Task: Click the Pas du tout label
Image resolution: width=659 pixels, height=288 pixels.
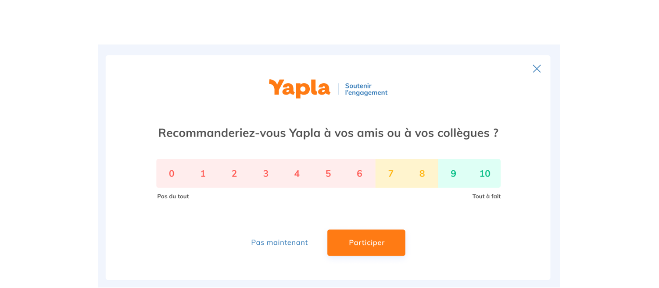Action: point(173,197)
